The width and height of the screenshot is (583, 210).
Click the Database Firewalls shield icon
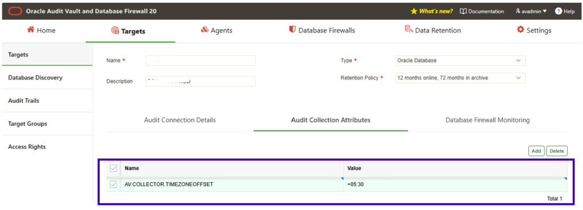click(x=292, y=30)
